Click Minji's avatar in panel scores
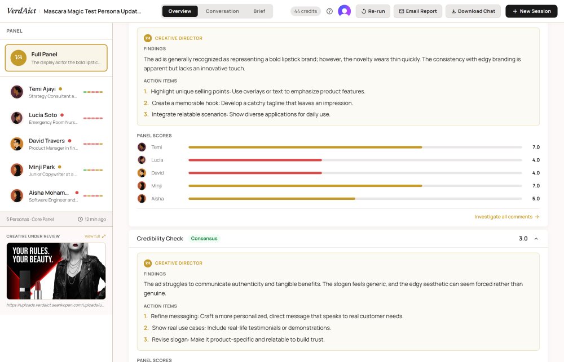 [x=142, y=186]
